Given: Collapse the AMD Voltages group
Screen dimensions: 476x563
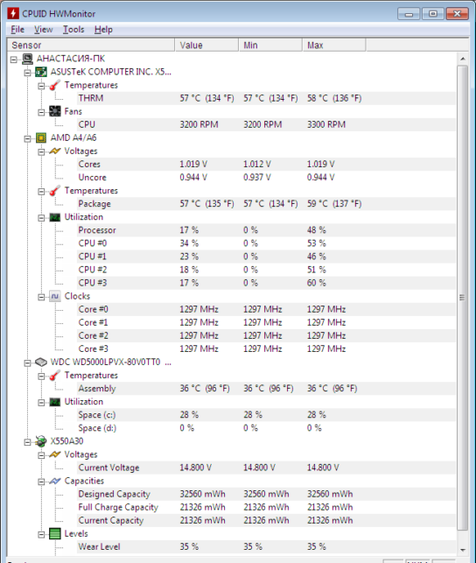Looking at the screenshot, I should (42, 151).
